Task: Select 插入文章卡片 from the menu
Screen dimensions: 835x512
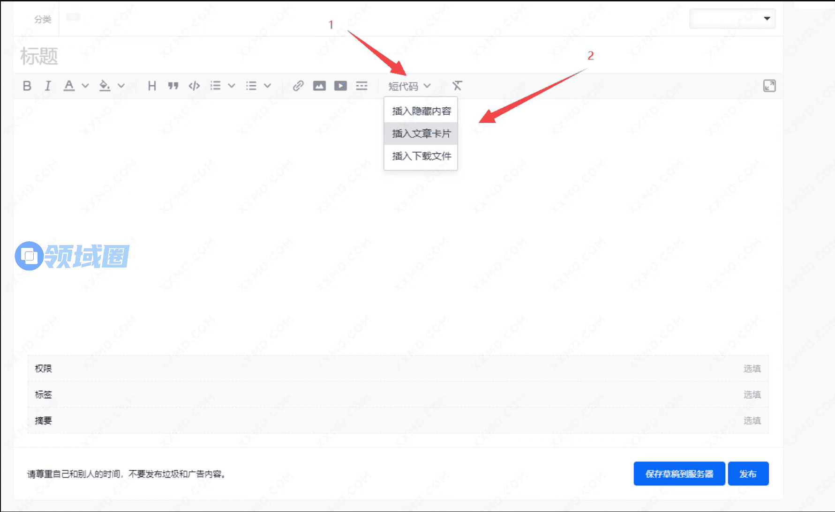Action: 421,134
